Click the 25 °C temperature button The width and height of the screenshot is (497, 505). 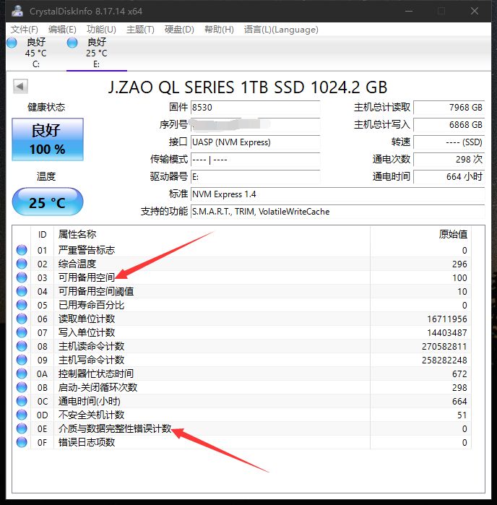[x=48, y=202]
